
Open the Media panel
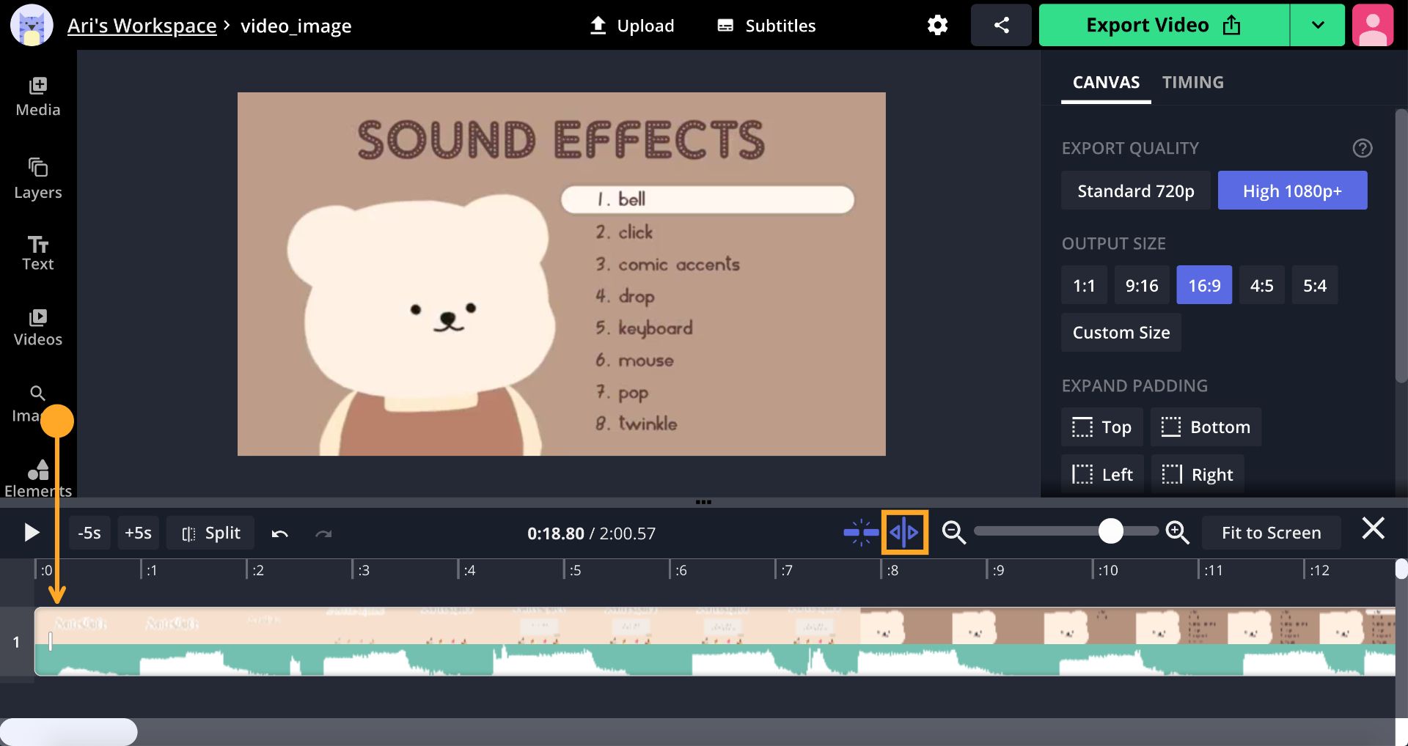point(38,97)
